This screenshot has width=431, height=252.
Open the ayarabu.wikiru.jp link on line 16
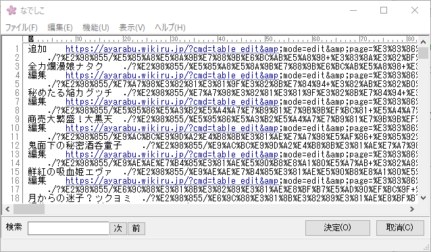click(x=172, y=181)
